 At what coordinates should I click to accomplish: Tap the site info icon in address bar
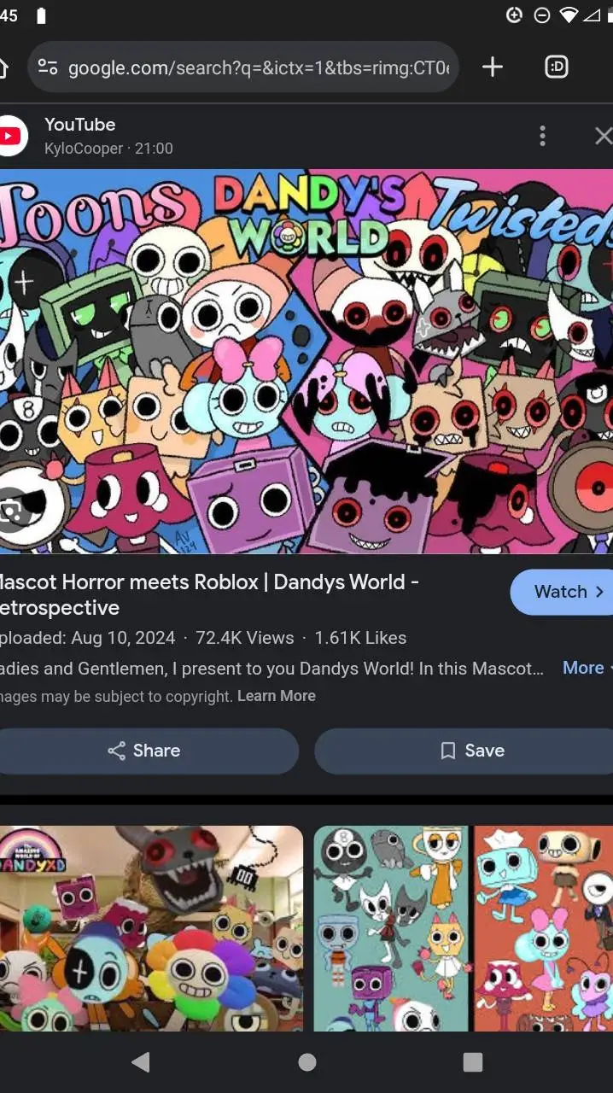tap(48, 67)
